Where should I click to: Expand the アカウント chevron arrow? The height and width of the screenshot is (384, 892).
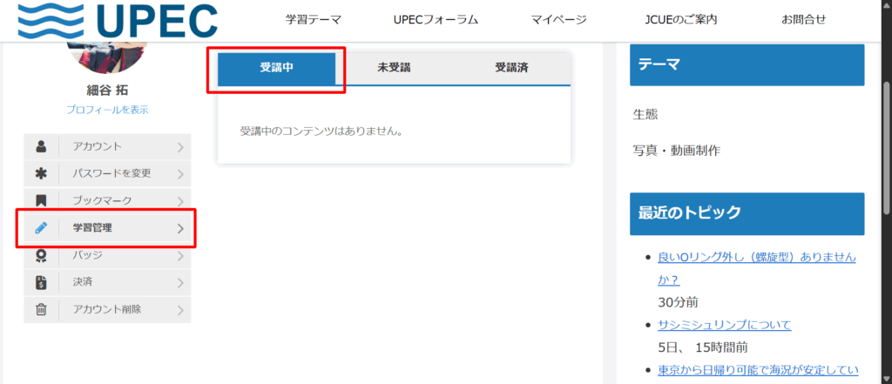pyautogui.click(x=180, y=147)
